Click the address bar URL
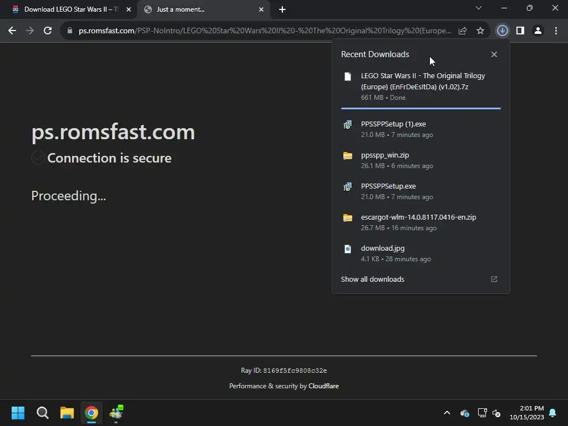This screenshot has height=426, width=568. (265, 31)
